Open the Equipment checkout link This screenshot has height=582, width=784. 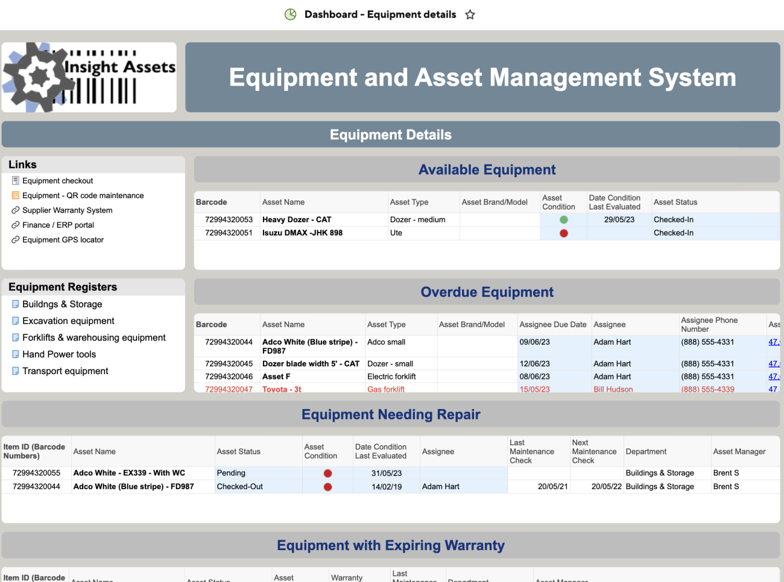pyautogui.click(x=57, y=180)
